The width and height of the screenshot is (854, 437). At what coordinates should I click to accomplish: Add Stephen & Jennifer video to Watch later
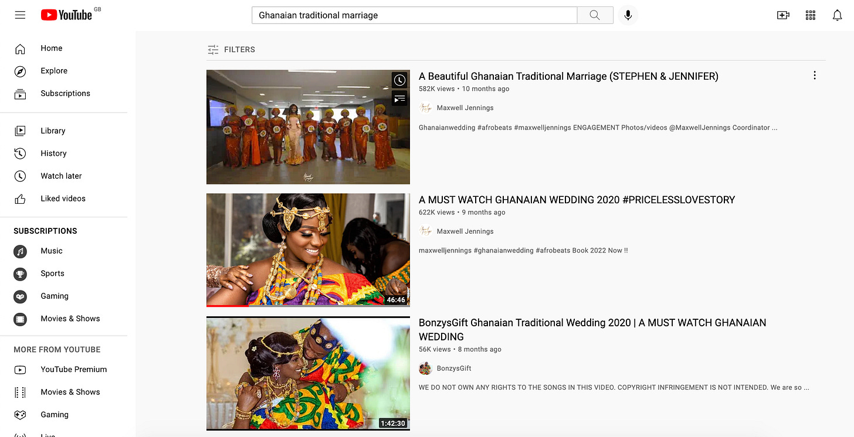(399, 80)
